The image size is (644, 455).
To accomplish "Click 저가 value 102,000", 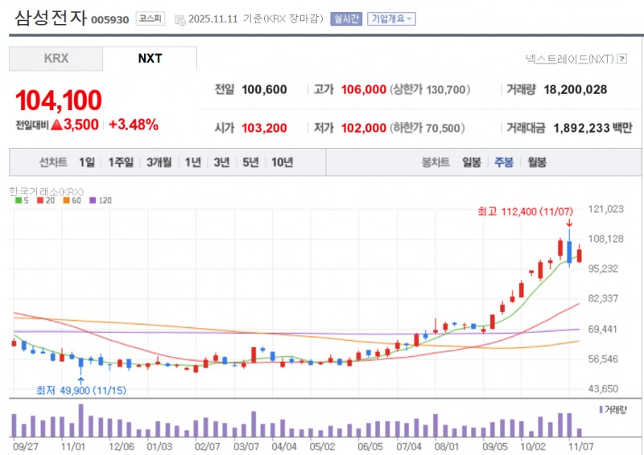I will click(364, 128).
